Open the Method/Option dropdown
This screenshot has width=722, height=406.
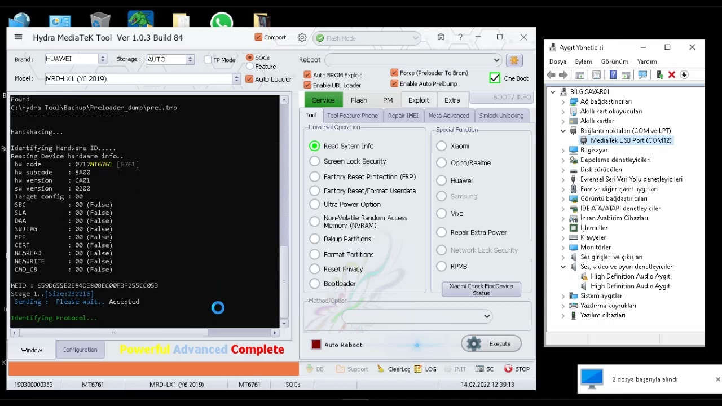(487, 316)
